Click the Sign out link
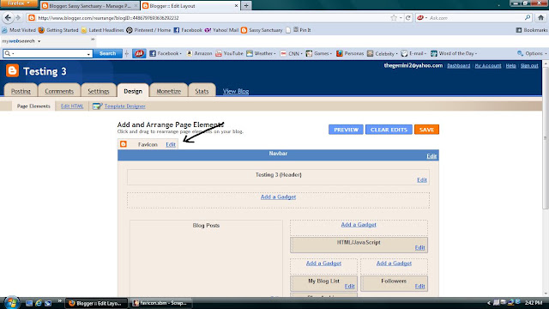549x309 pixels. [529, 65]
